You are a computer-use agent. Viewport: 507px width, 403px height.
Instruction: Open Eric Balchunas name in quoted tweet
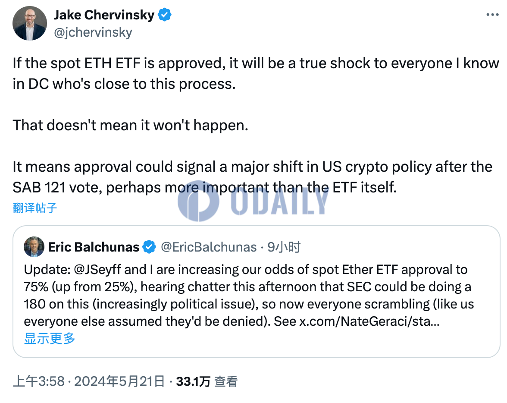[x=94, y=247]
